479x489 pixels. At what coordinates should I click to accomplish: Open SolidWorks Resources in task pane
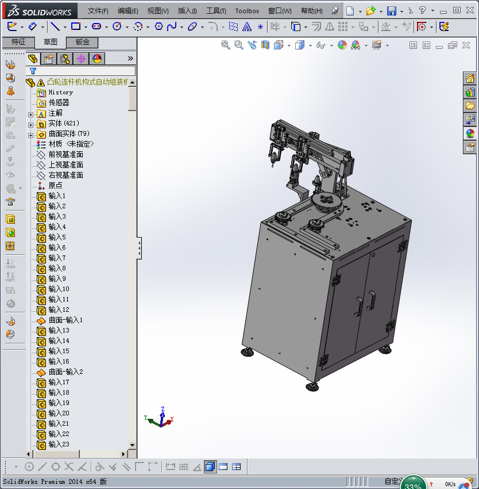[x=470, y=79]
